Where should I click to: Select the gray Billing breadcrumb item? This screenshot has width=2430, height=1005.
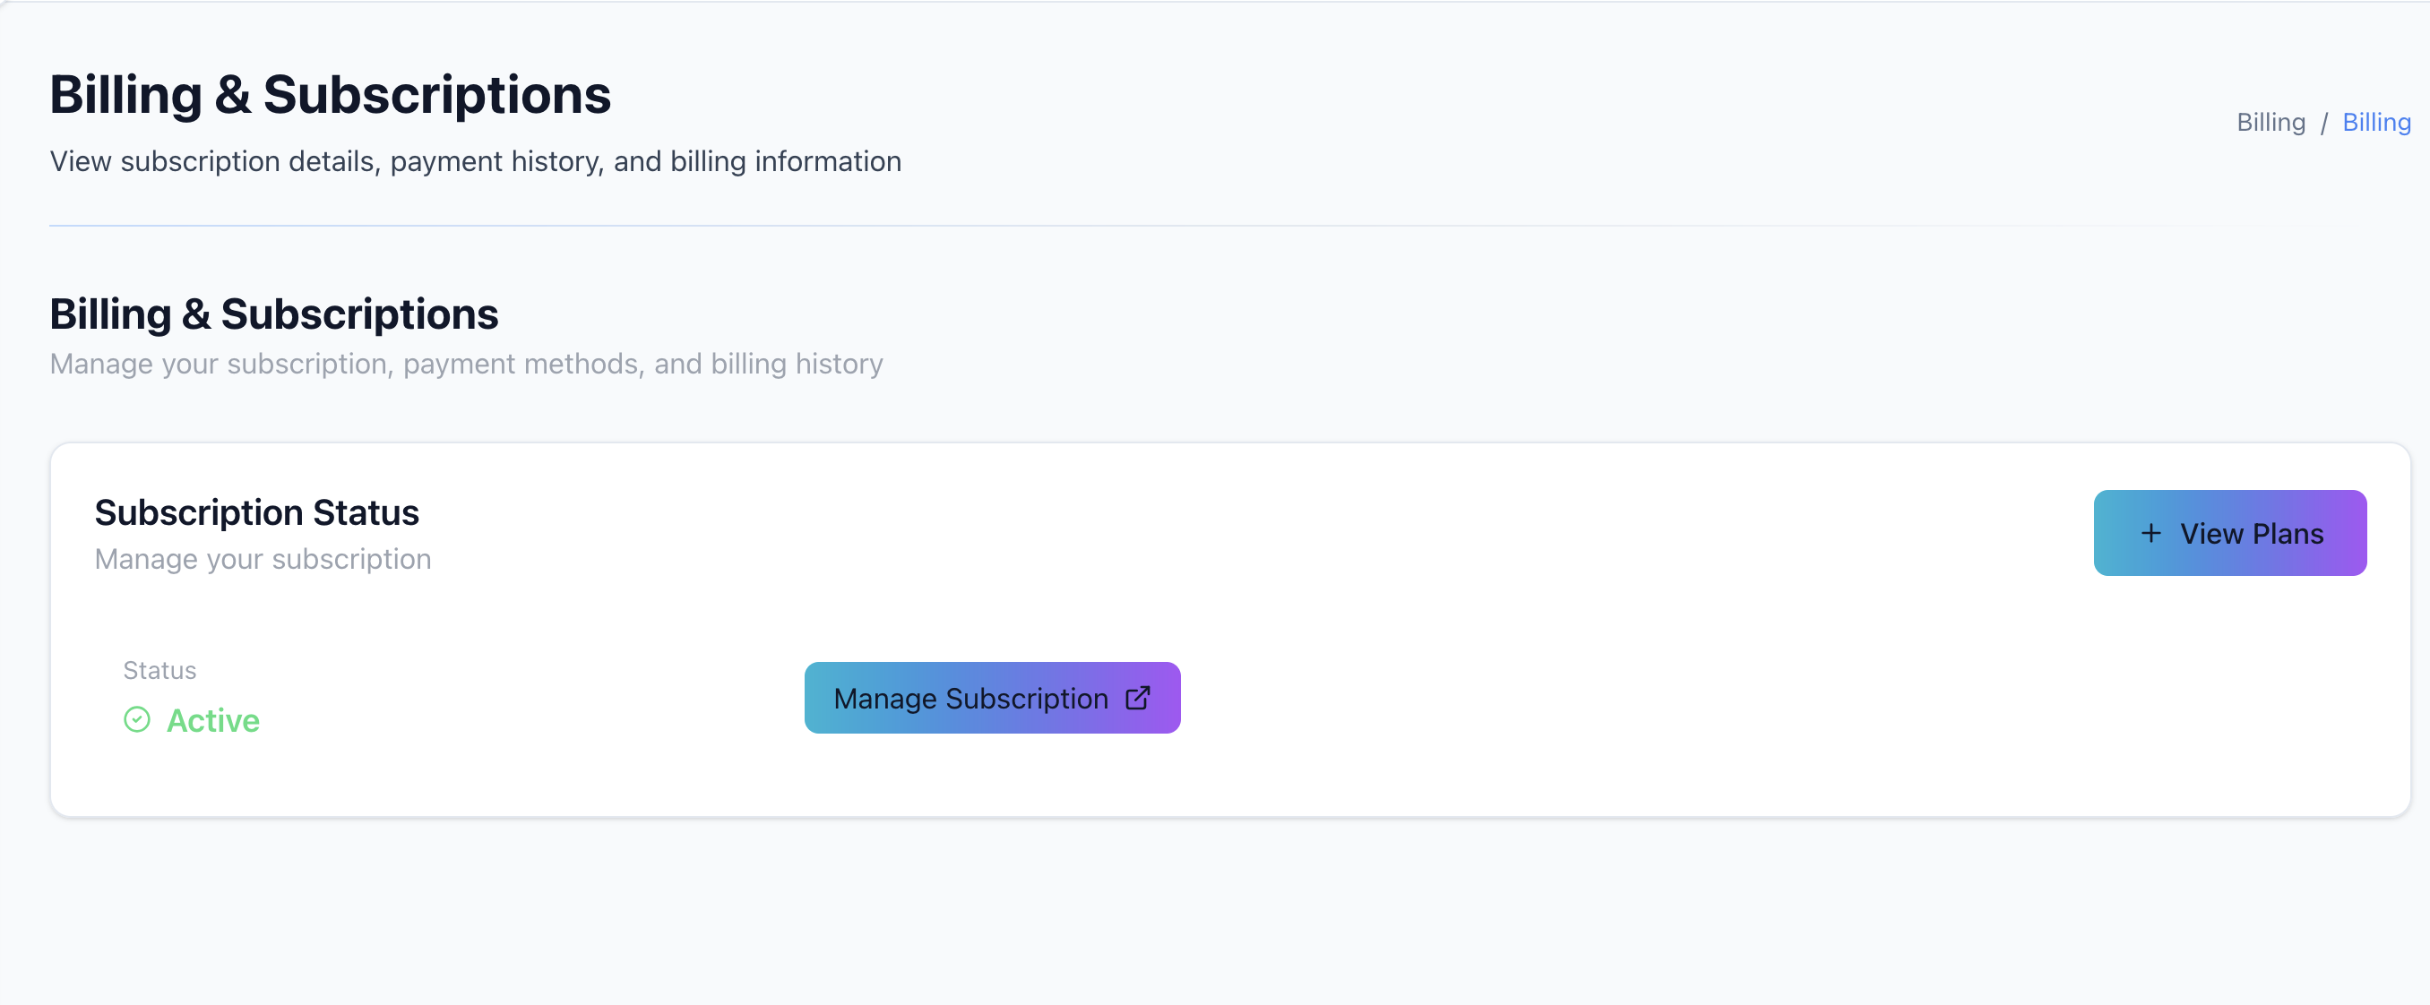(x=2271, y=123)
